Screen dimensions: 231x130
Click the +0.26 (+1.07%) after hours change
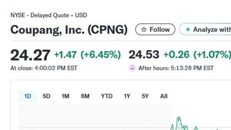tap(197, 55)
